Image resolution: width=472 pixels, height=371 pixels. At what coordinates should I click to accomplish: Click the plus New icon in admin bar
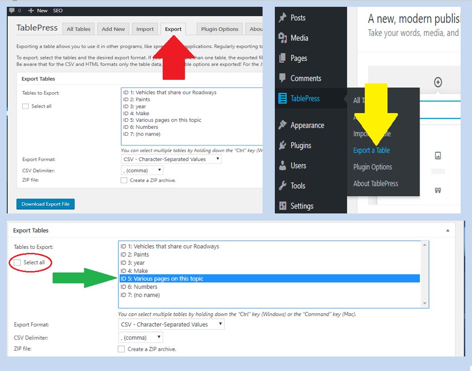pos(31,10)
